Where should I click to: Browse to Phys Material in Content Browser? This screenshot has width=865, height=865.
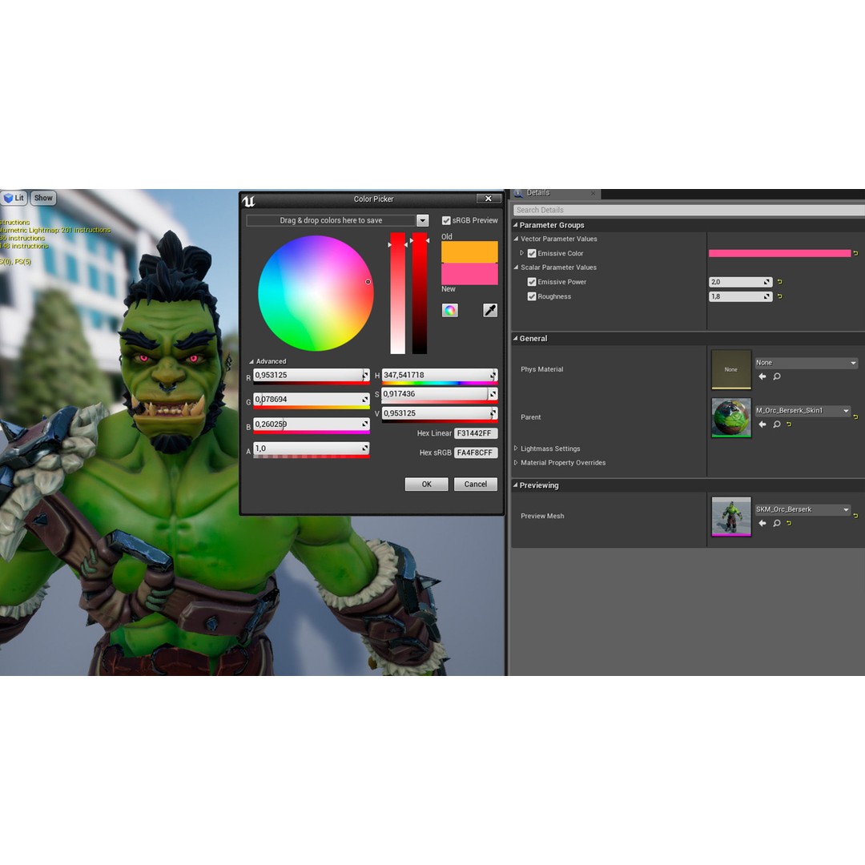click(x=777, y=376)
